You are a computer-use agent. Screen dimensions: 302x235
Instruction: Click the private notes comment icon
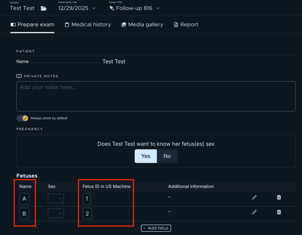(x=19, y=76)
